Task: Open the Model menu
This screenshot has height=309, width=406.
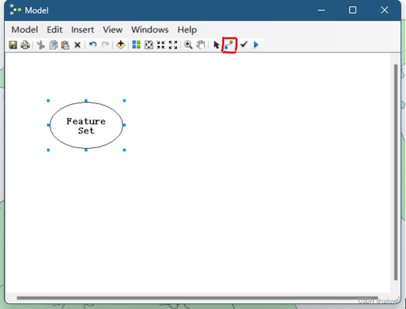Action: pyautogui.click(x=25, y=30)
